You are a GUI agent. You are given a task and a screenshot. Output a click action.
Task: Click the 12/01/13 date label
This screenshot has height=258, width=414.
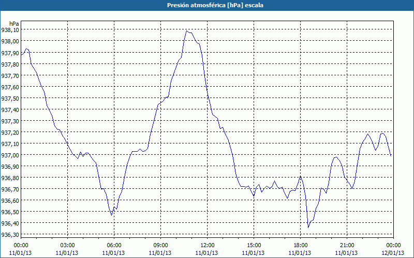[x=393, y=253]
